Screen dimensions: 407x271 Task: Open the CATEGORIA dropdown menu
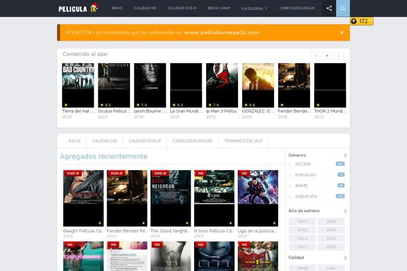pyautogui.click(x=254, y=9)
